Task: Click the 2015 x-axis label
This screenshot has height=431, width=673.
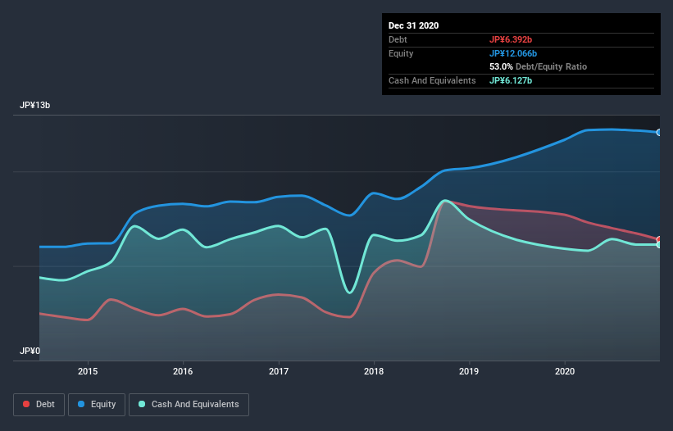Action: coord(88,371)
